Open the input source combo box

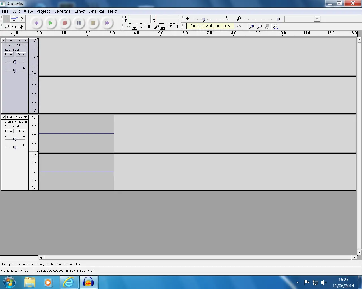coord(302,19)
